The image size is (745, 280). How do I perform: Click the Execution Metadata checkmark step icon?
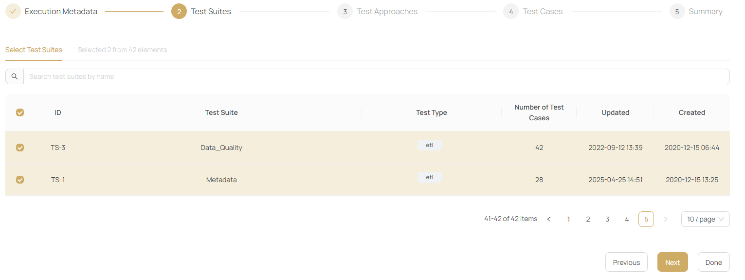[x=13, y=11]
